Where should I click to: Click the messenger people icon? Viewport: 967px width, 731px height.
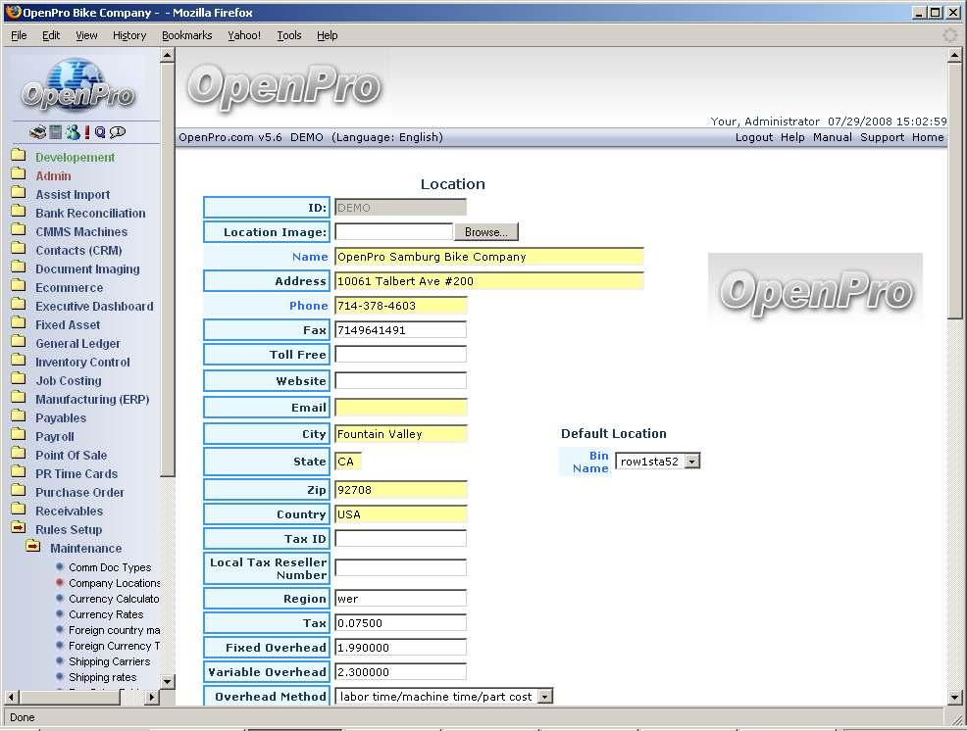pos(72,132)
